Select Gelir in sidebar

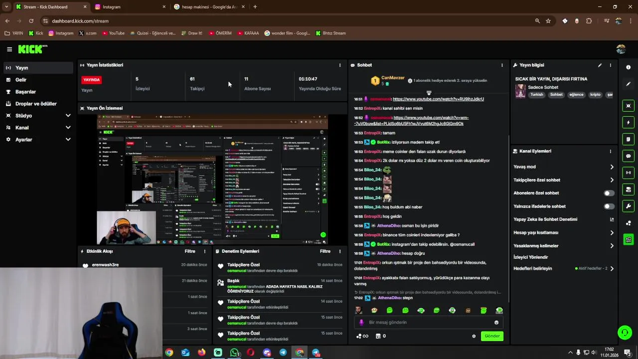pyautogui.click(x=39, y=80)
